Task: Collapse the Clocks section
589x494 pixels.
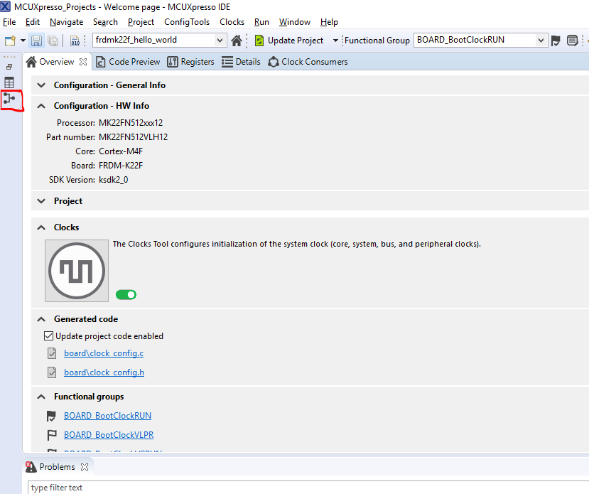Action: 41,227
